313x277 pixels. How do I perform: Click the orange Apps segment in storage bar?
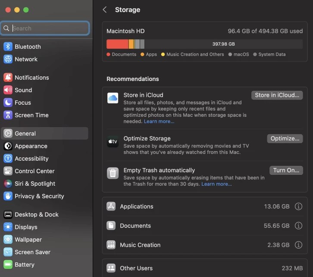(131, 44)
